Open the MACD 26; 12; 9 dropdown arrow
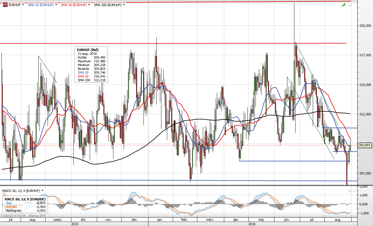Screen dimensions: 373x226 click(x=43, y=190)
